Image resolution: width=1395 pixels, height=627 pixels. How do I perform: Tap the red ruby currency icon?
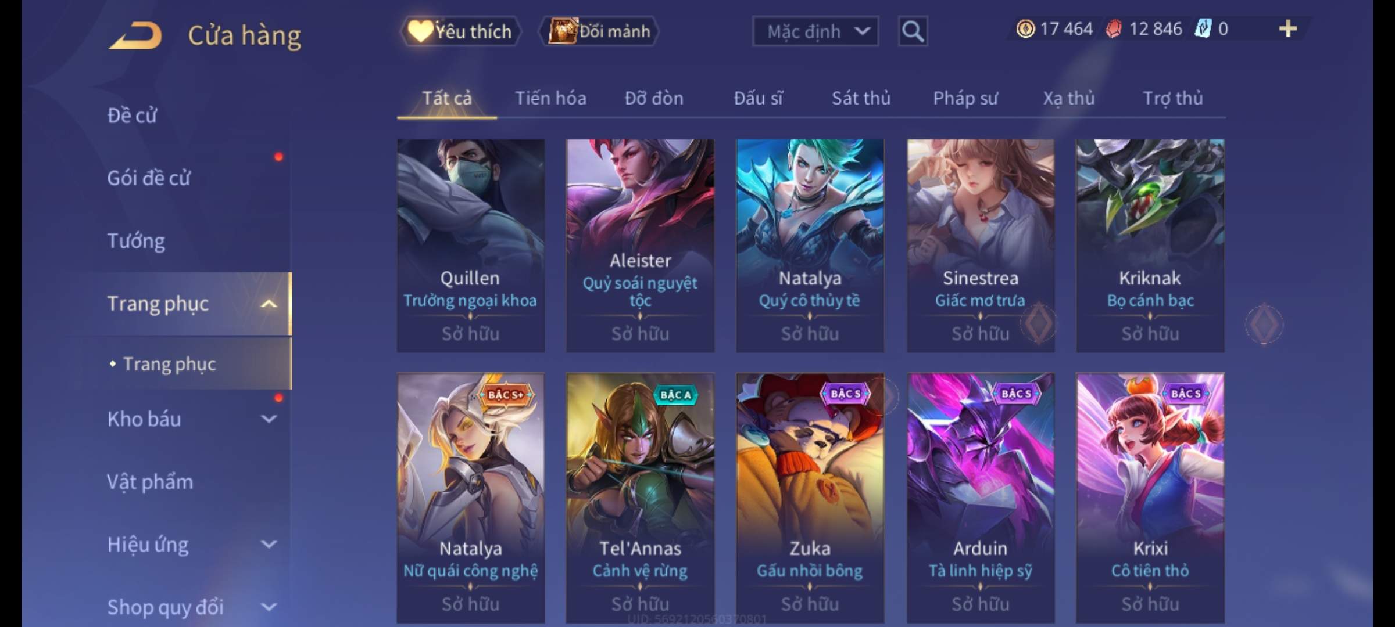click(1114, 29)
